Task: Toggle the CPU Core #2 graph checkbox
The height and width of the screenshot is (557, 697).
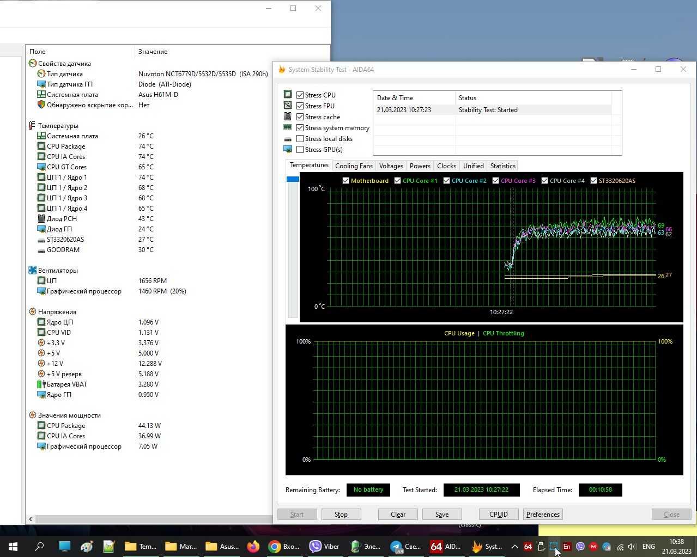Action: point(446,180)
